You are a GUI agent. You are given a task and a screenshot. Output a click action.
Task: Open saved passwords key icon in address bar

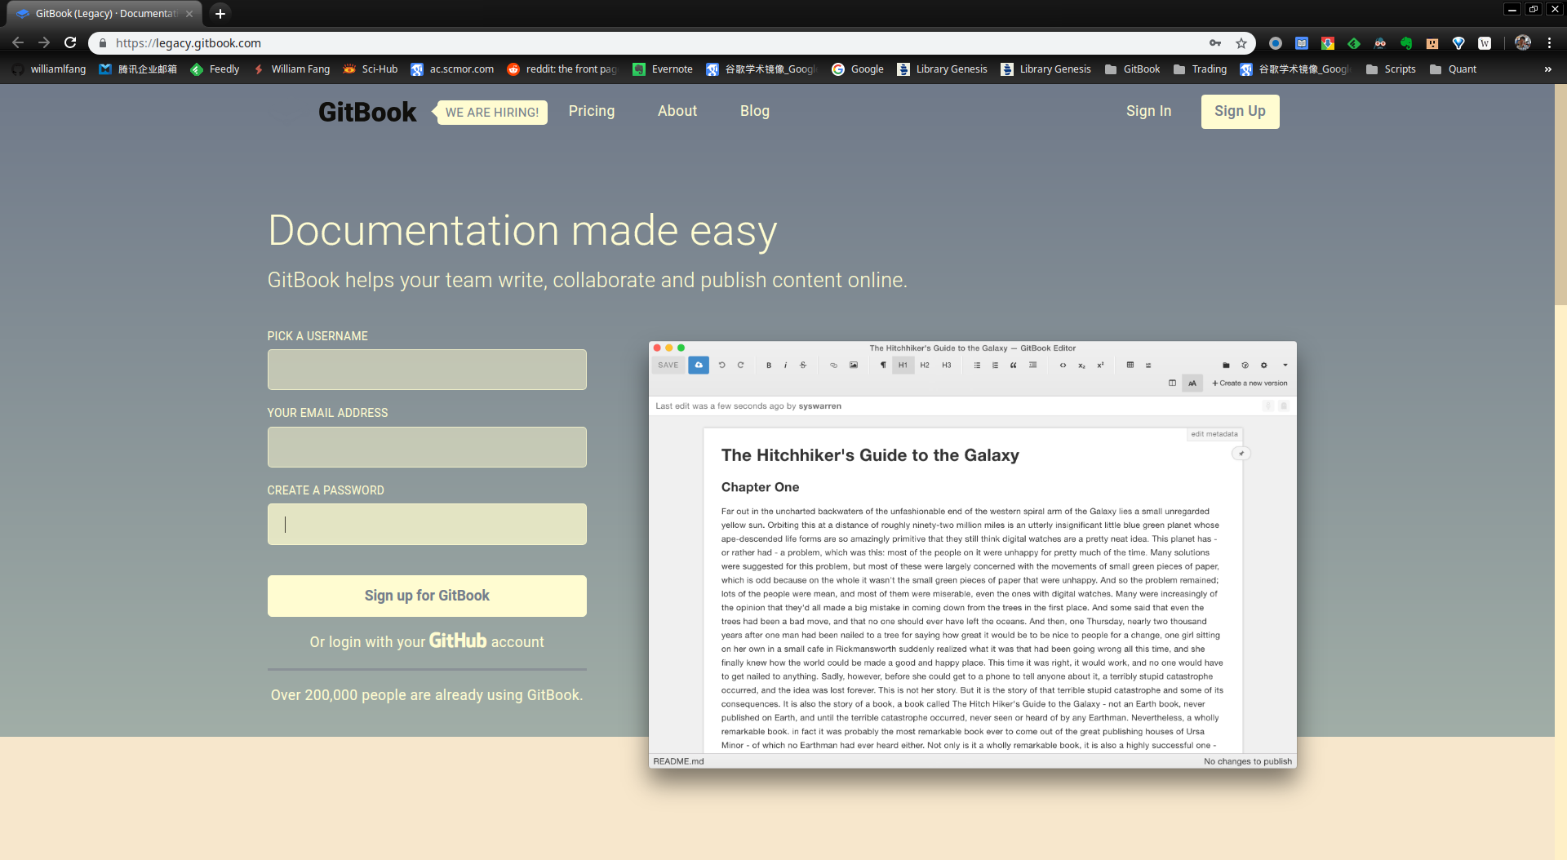click(1215, 43)
